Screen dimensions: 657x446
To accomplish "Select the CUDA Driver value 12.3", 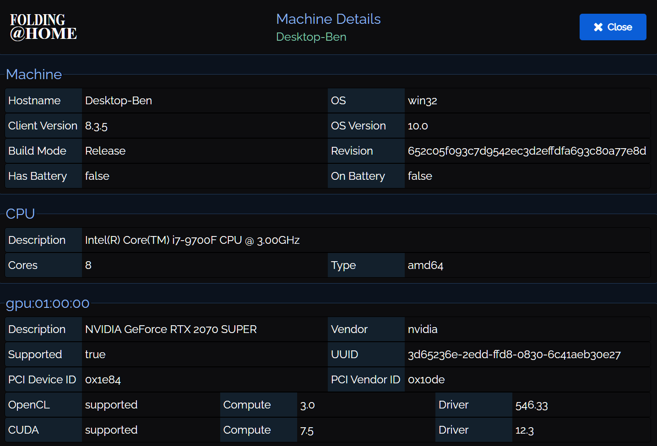I will (525, 430).
